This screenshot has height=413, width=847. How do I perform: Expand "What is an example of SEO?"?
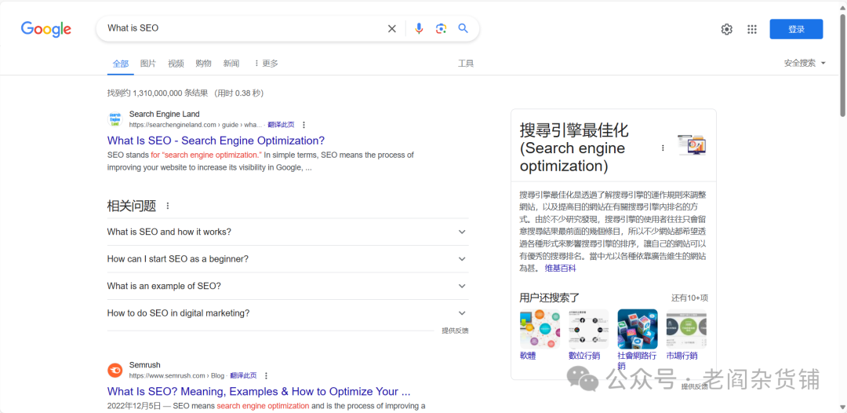point(288,286)
